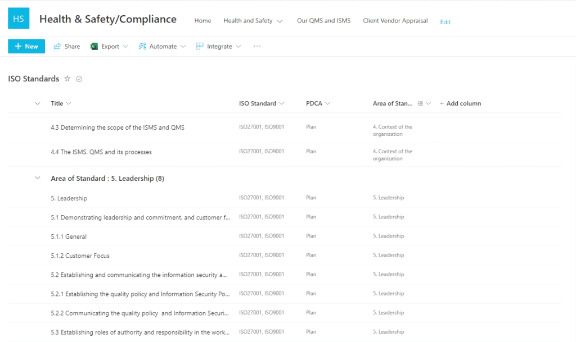
Task: Click the New button
Action: coord(26,46)
